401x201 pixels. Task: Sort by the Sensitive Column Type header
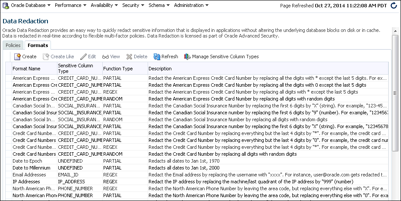point(80,69)
